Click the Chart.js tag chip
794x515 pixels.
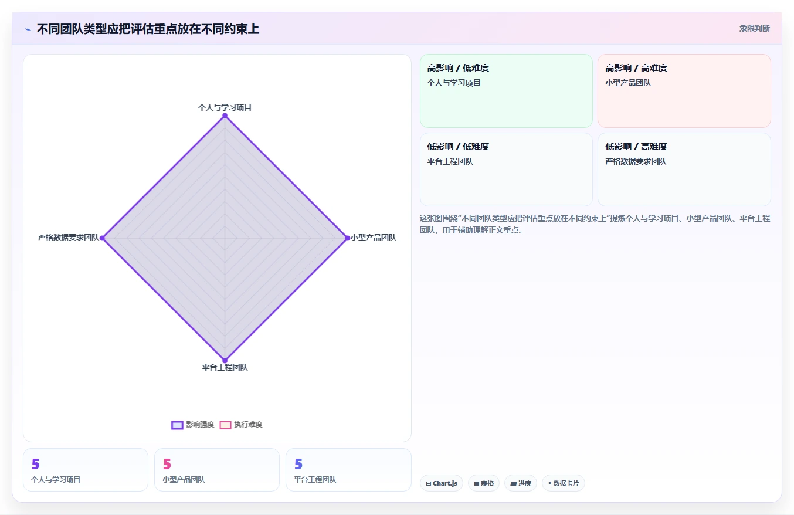pyautogui.click(x=442, y=483)
